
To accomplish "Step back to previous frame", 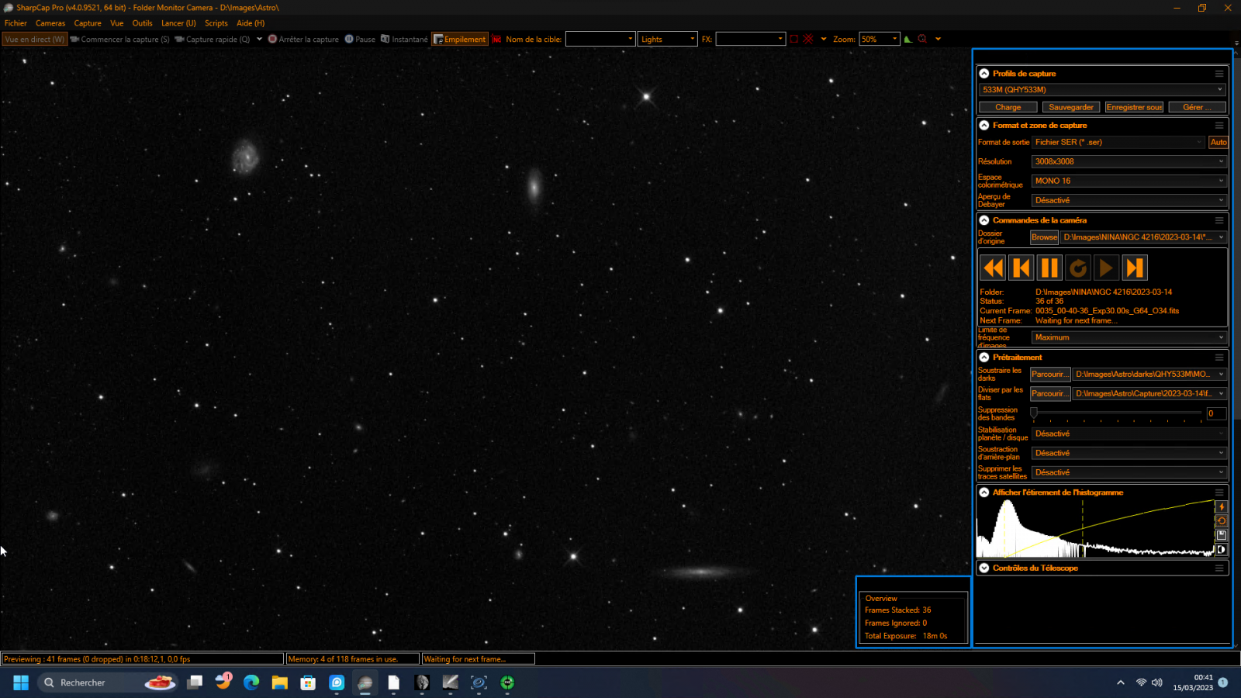I will [x=1021, y=268].
